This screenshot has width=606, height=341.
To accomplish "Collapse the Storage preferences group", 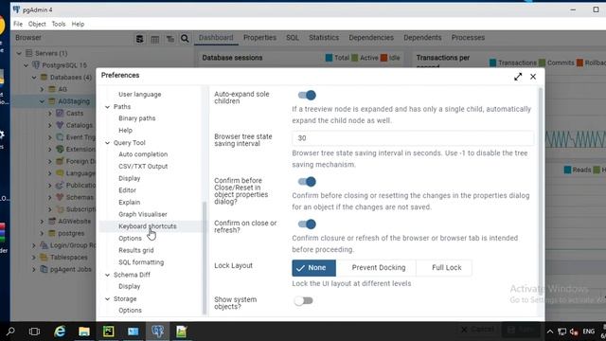I will pos(107,299).
